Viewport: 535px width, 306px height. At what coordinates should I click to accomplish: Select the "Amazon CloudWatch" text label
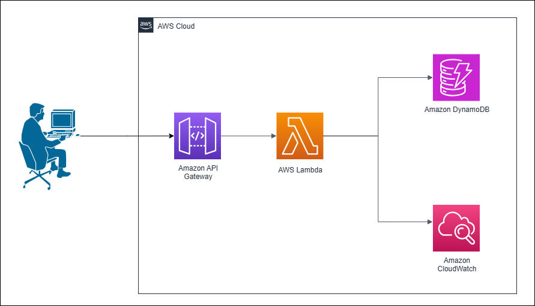point(456,265)
